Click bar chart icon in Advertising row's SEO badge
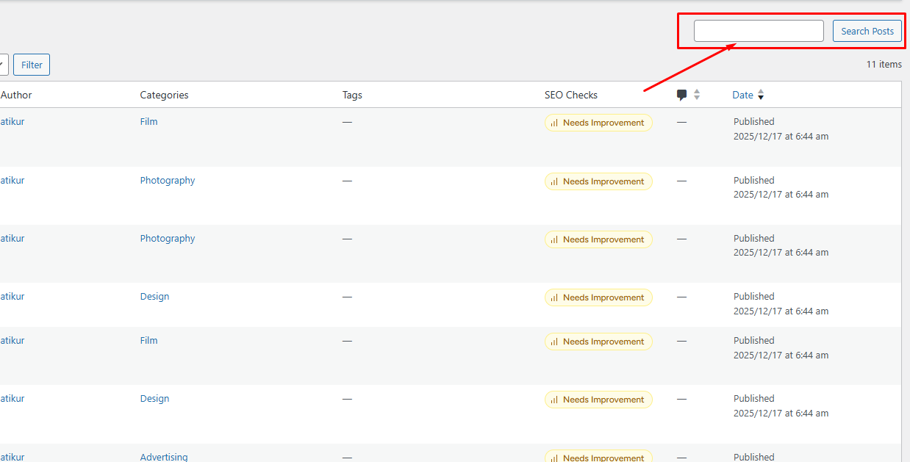 click(554, 458)
